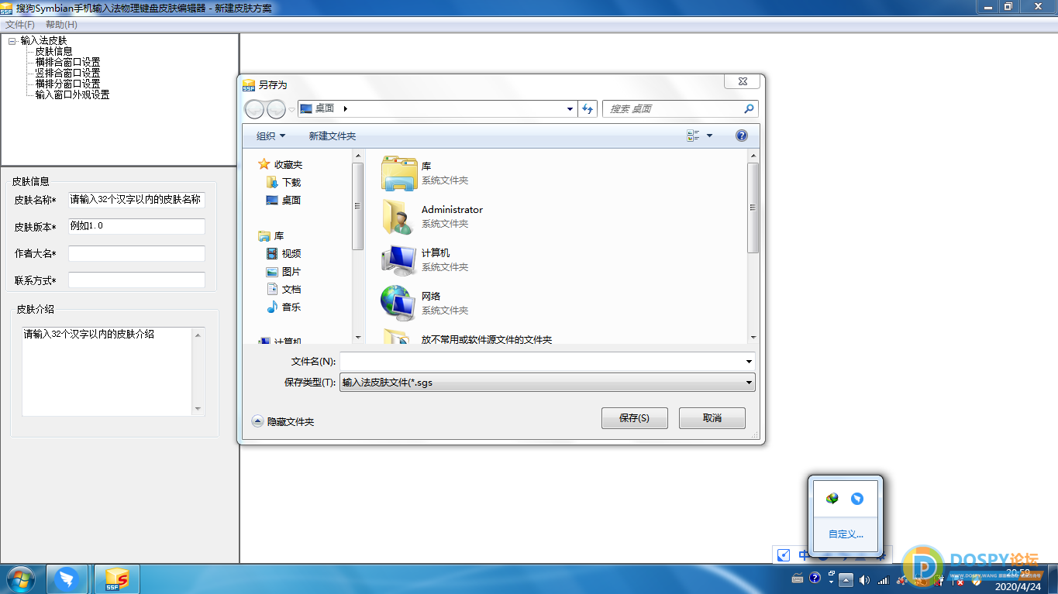Click the 自定义... link in tray popup
This screenshot has width=1058, height=594.
tap(846, 534)
